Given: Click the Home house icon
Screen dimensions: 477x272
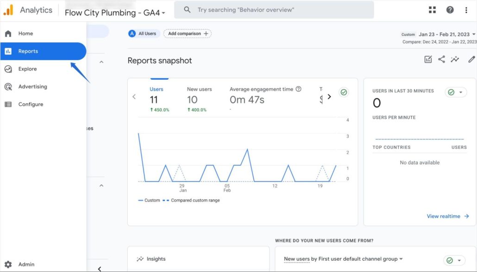Looking at the screenshot, I should pos(8,33).
